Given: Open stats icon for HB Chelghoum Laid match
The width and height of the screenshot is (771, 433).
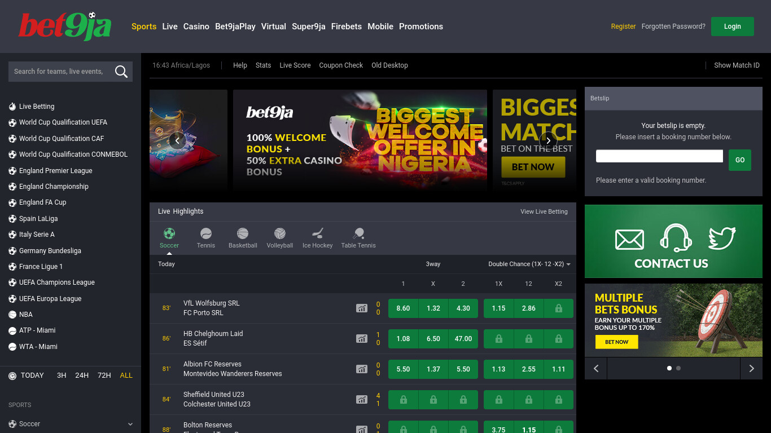Looking at the screenshot, I should coord(361,339).
